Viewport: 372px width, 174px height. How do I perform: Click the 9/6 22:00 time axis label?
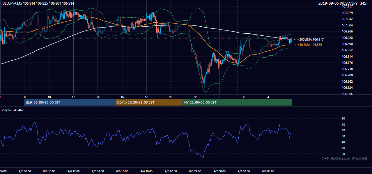pyautogui.click(x=195, y=171)
